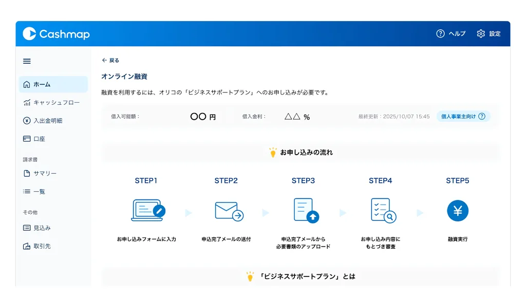Click the 見込み sidebar icon

pyautogui.click(x=27, y=228)
